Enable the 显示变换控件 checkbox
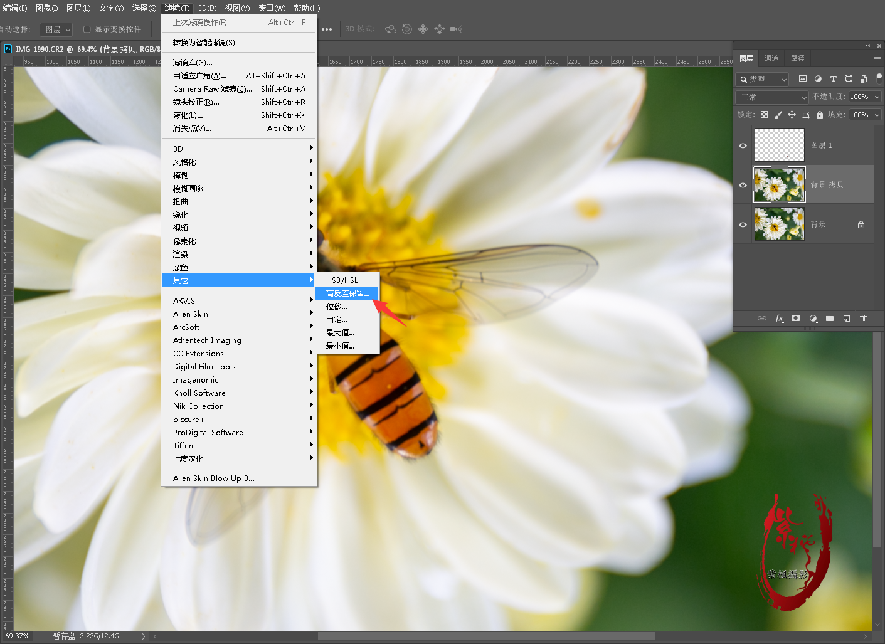Image resolution: width=885 pixels, height=644 pixels. pyautogui.click(x=87, y=29)
